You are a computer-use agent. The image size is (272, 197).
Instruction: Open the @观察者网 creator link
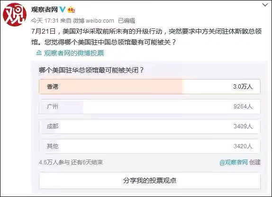[234, 162]
